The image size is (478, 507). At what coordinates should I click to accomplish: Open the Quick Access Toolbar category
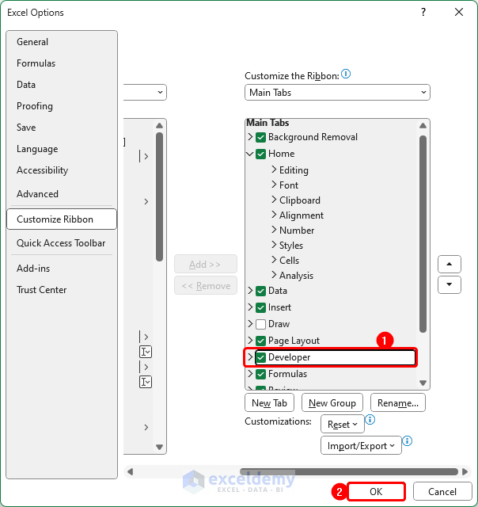coord(61,243)
